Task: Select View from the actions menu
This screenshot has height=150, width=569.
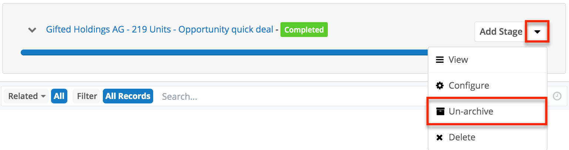Action: pos(458,60)
